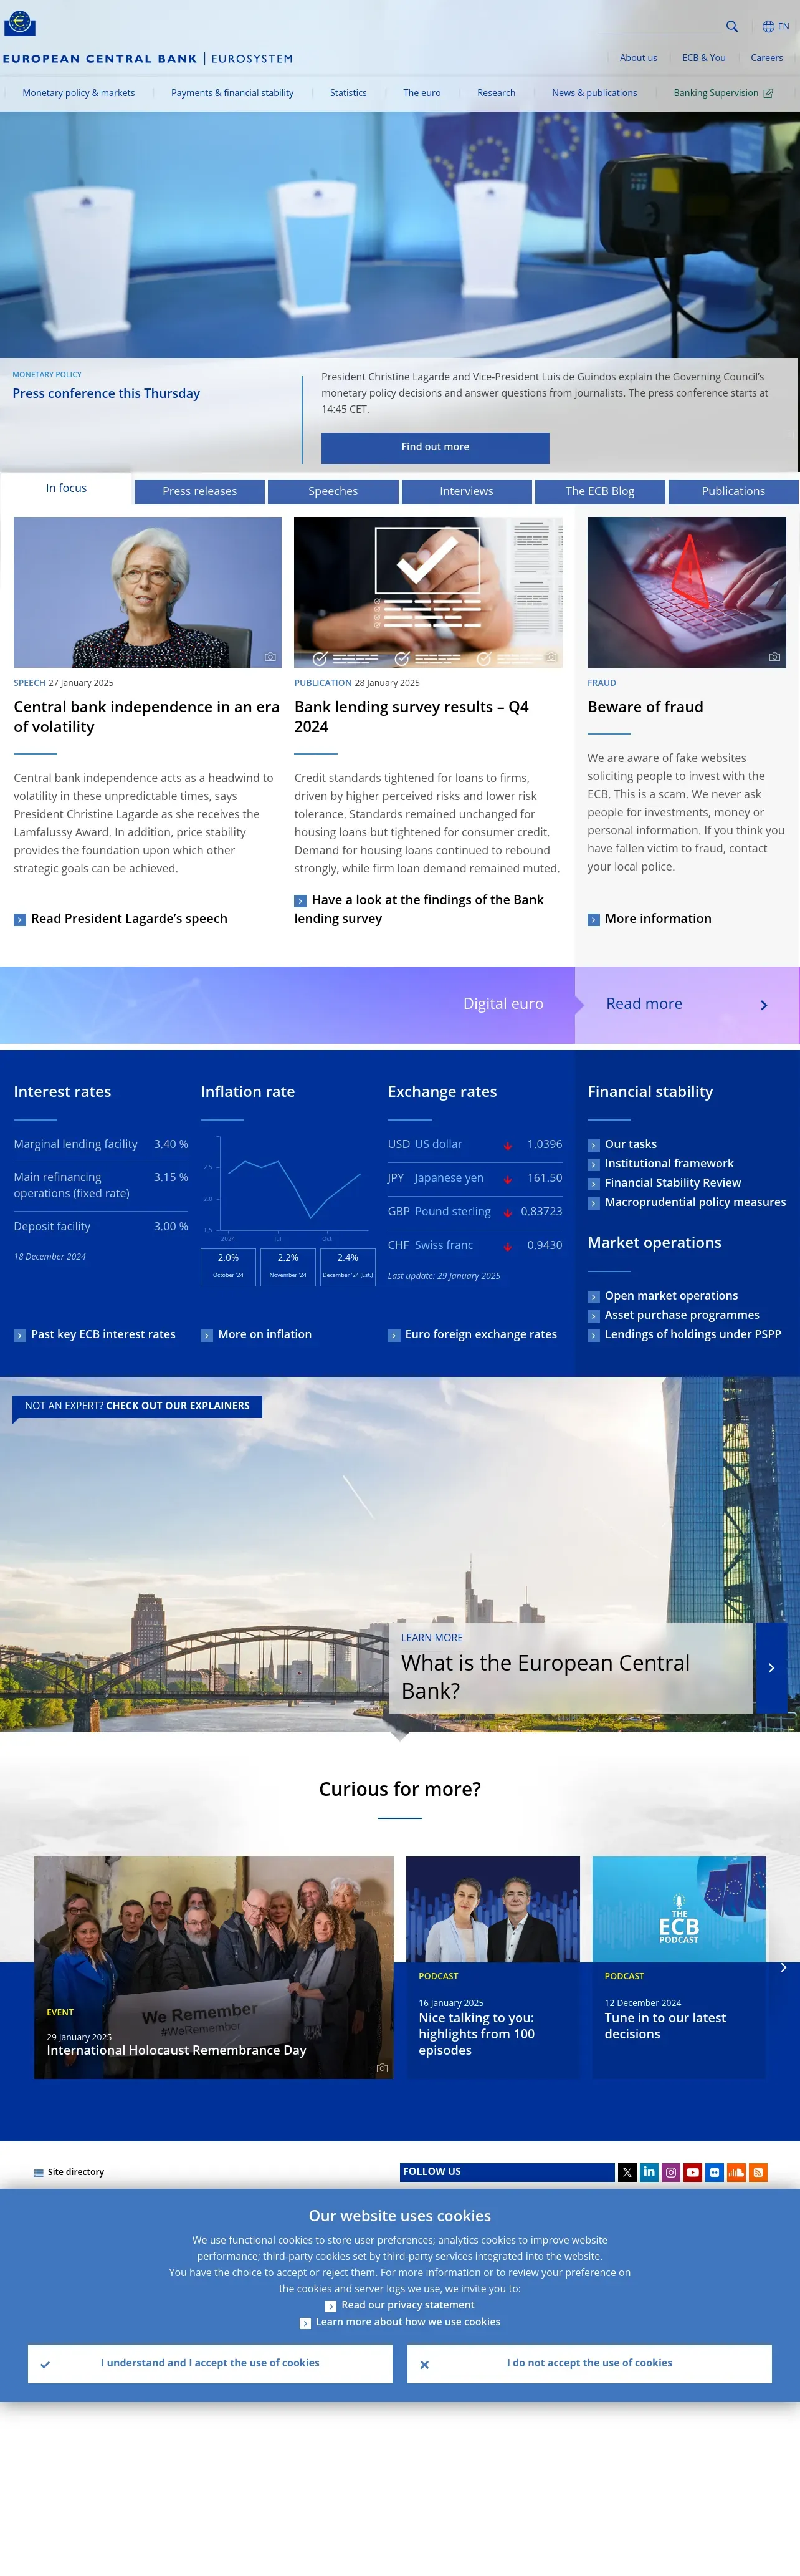Open ECB & You link
The width and height of the screenshot is (800, 2576).
(703, 58)
